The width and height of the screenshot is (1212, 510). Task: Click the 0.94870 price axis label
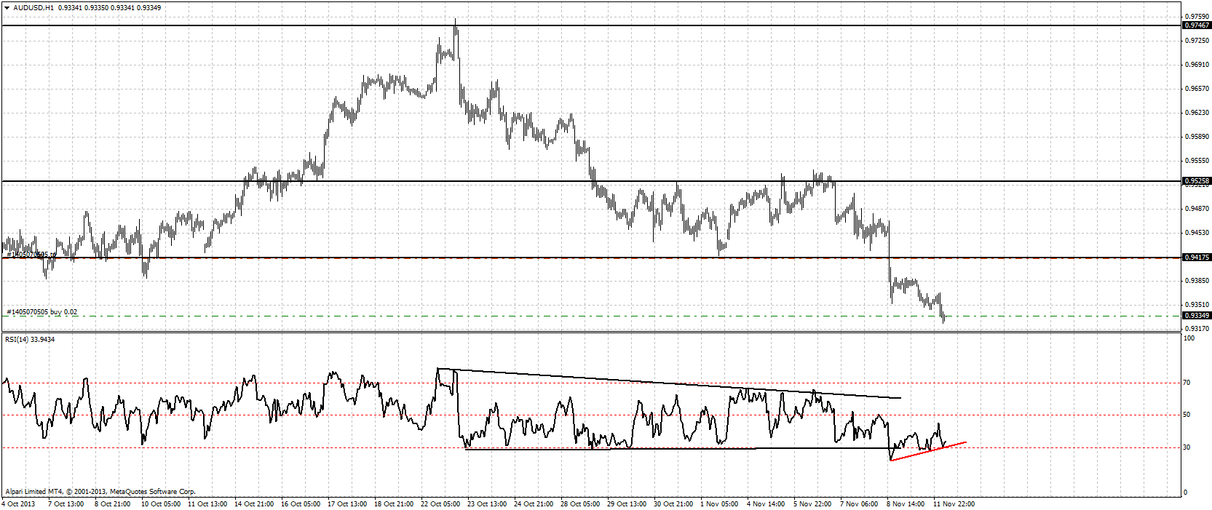pyautogui.click(x=1197, y=209)
